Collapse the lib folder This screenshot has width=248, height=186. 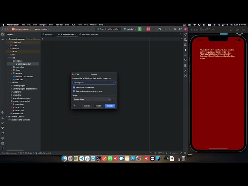9,58
